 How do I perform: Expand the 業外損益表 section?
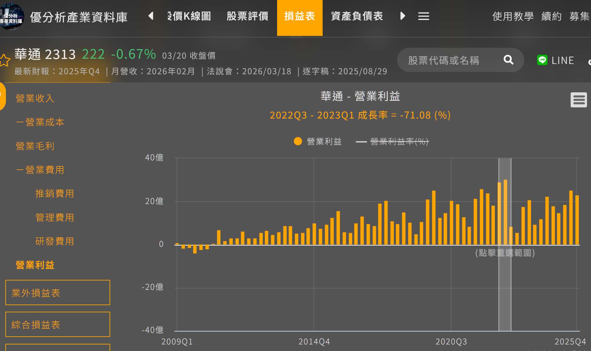tap(58, 293)
